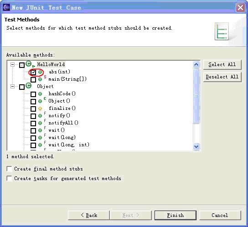Viewport: 248px width, 227px height.
Task: Click yellow protected icon beside finalize()
Action: [40, 108]
